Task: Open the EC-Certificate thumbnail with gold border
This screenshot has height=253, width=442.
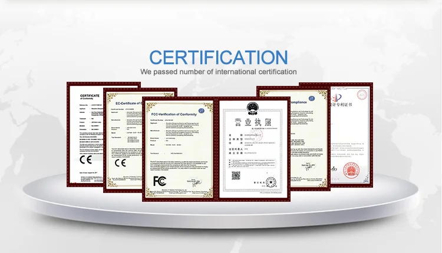Action: (x=123, y=141)
